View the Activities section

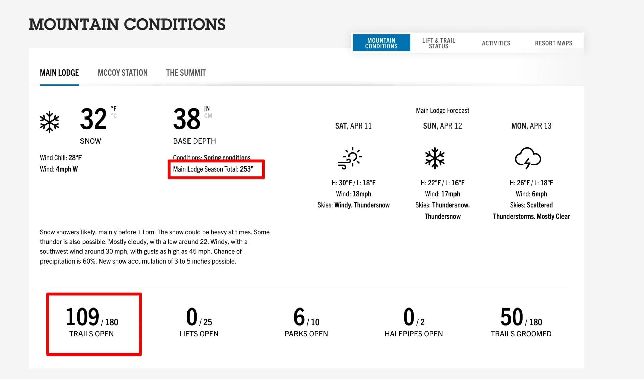pyautogui.click(x=496, y=43)
